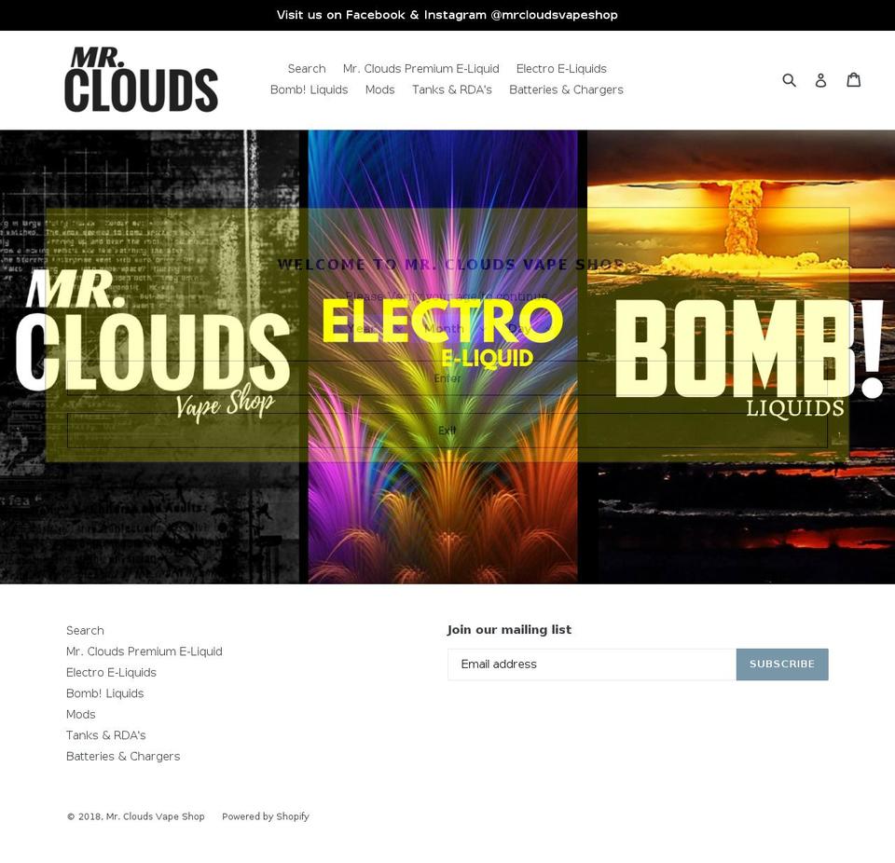Open the Month dropdown in age verification

point(454,329)
